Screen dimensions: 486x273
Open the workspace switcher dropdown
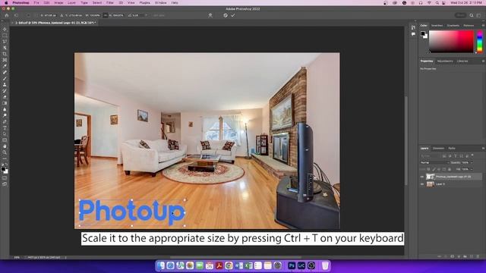pos(479,15)
